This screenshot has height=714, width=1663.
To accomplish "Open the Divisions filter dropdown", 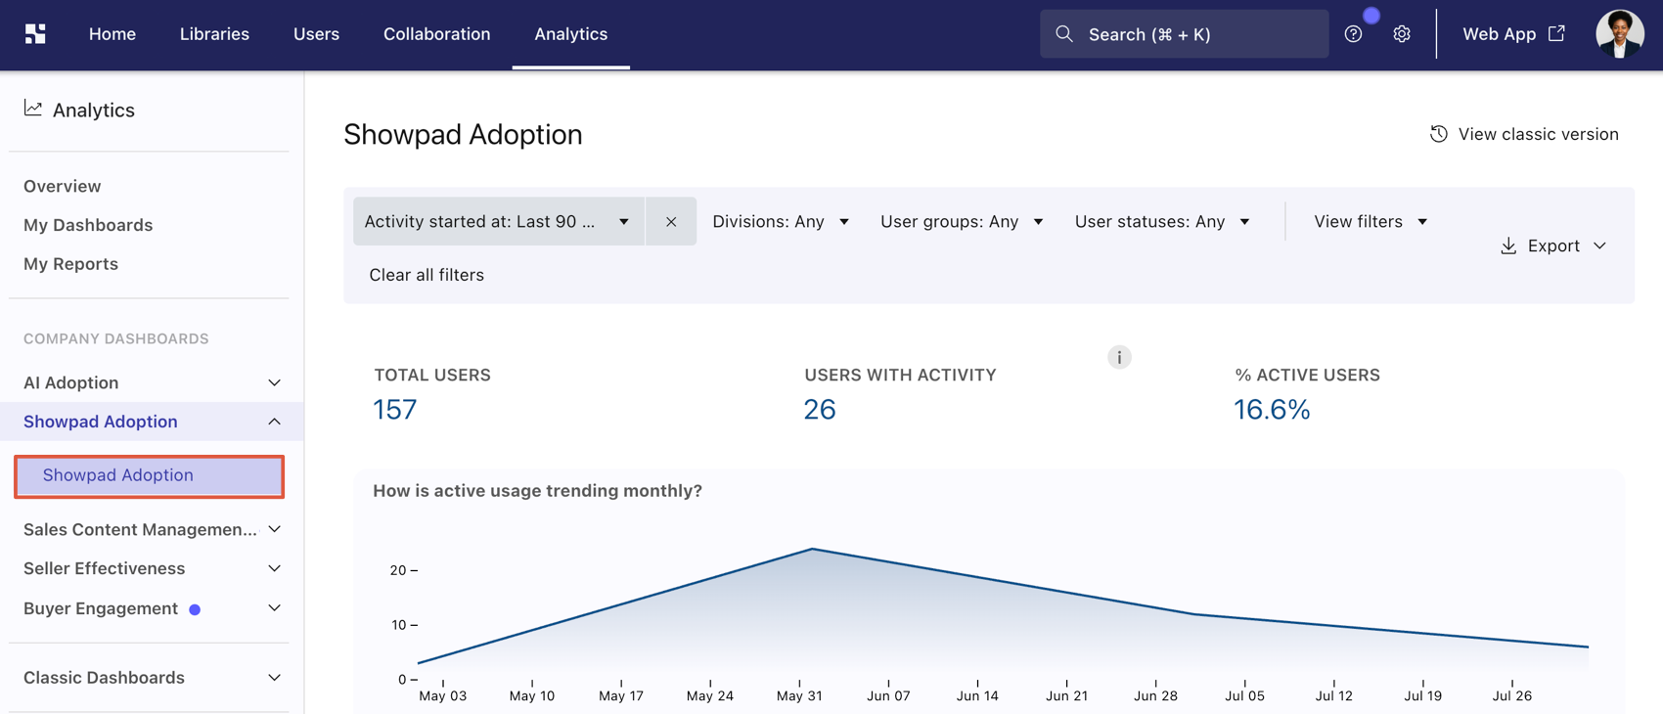I will click(x=781, y=221).
